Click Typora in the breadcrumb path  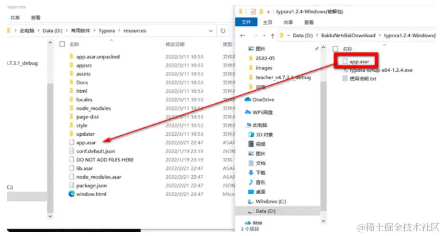107,30
